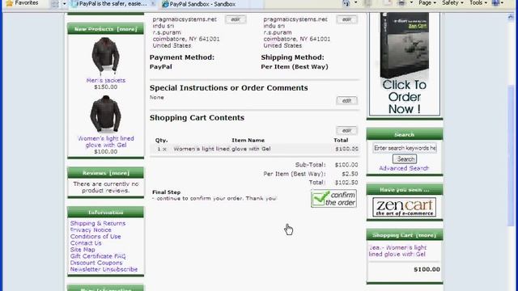Open the Men's jackets thumbnail image
The height and width of the screenshot is (291, 518).
coord(105,56)
